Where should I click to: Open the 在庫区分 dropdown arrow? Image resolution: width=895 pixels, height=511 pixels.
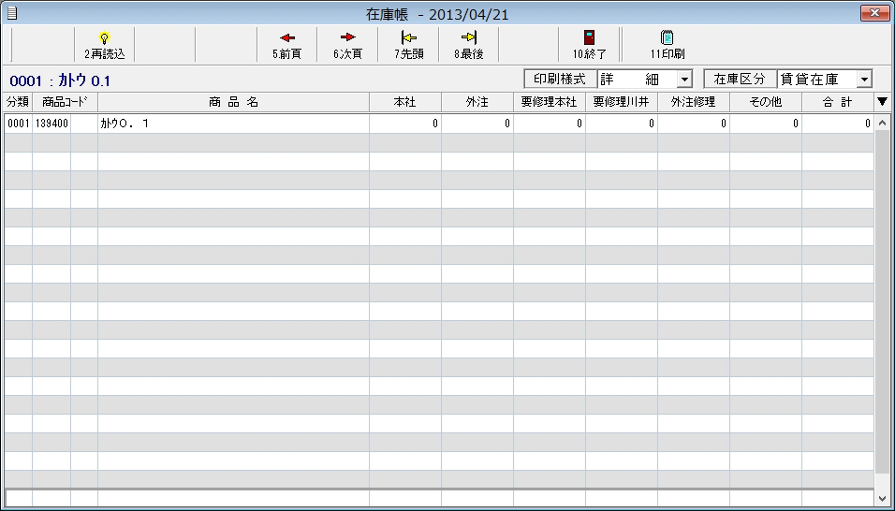pos(863,80)
